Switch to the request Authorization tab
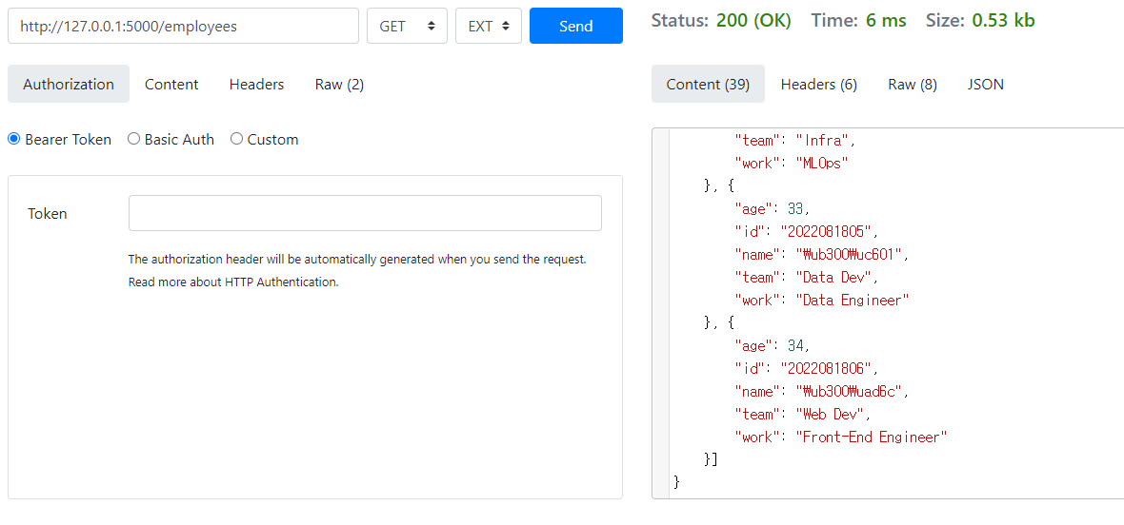Viewport: 1124px width, 525px height. pyautogui.click(x=68, y=84)
